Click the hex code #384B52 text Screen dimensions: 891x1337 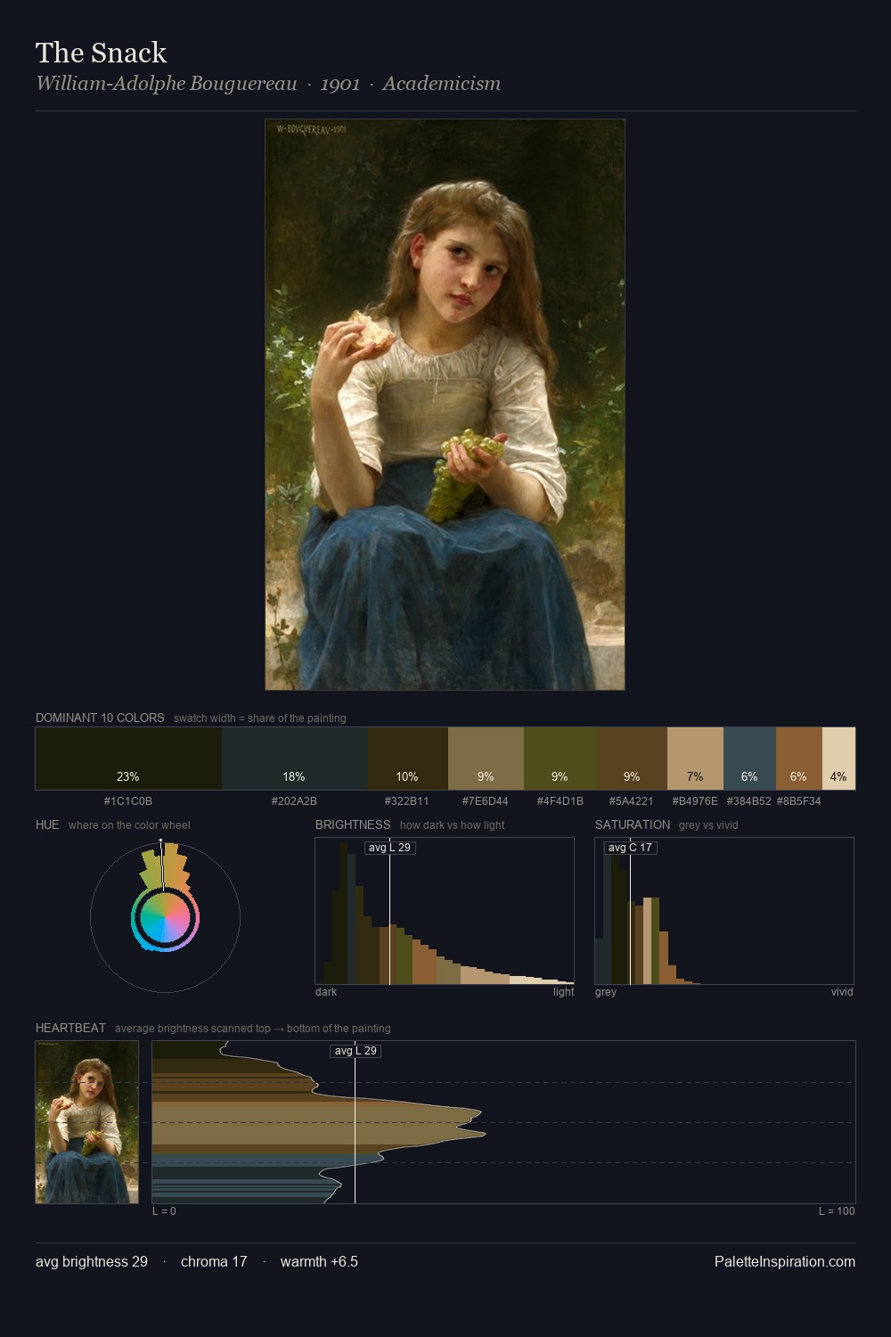tap(749, 801)
